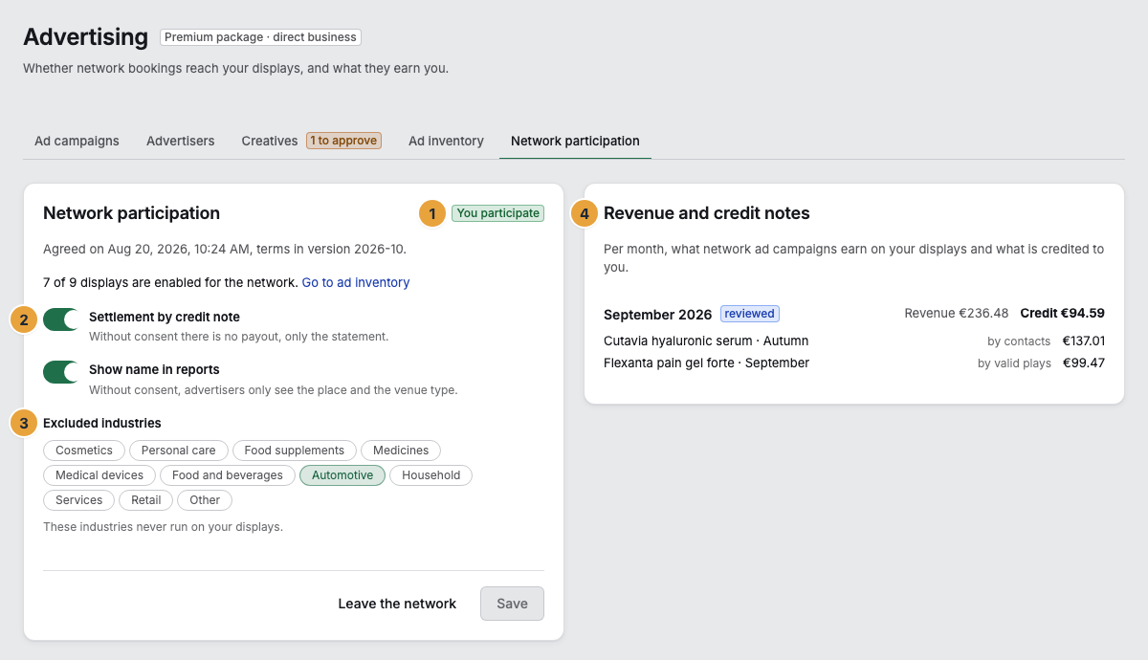Toggle the Personal care industry chip
This screenshot has width=1148, height=660.
[x=179, y=451]
